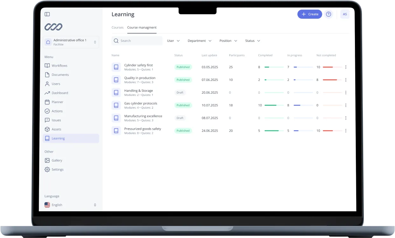Viewport: 395px width, 238px height.
Task: Click book icon for Quality in production
Action: 116,80
